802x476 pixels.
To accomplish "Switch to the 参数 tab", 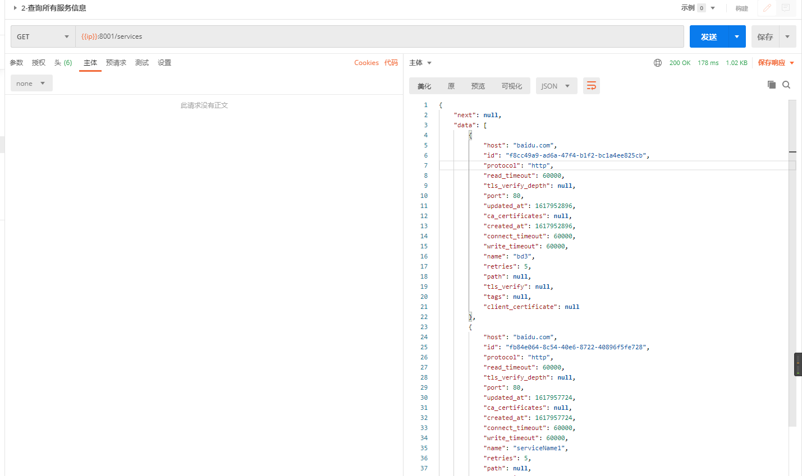I will 17,63.
